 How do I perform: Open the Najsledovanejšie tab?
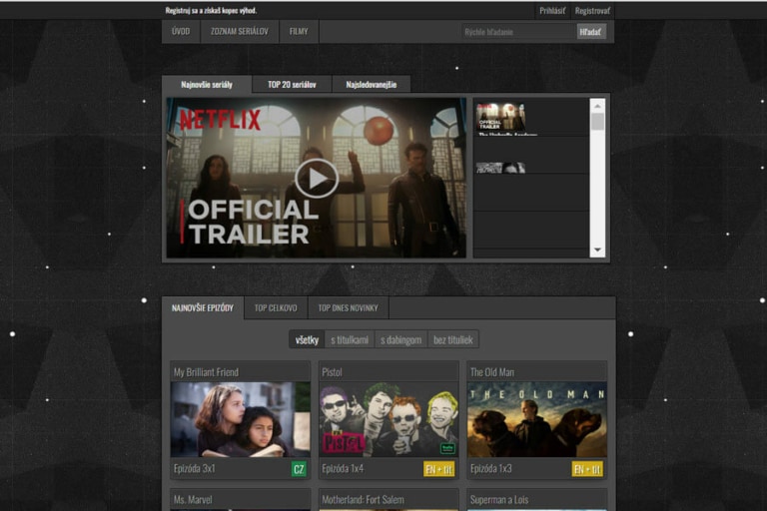371,85
